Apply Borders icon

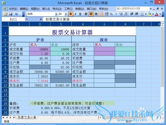pos(142,14)
